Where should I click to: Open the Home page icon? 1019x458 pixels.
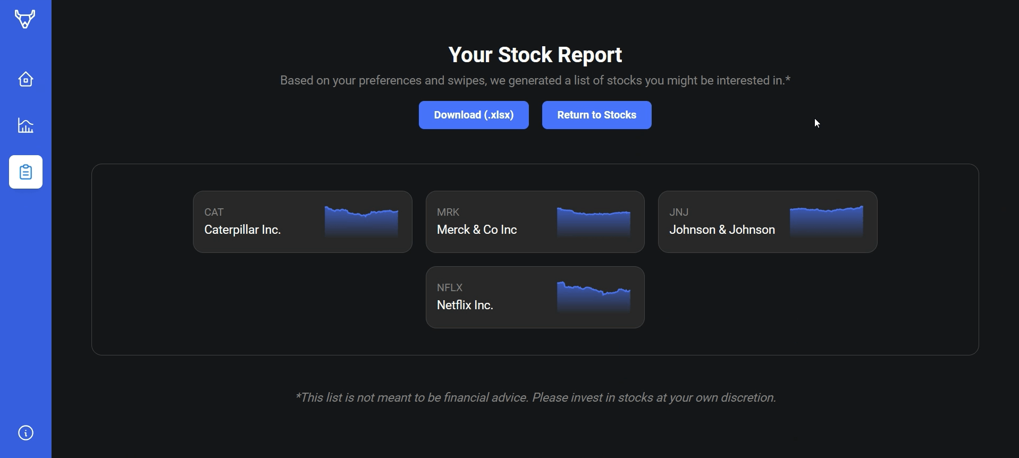(26, 79)
